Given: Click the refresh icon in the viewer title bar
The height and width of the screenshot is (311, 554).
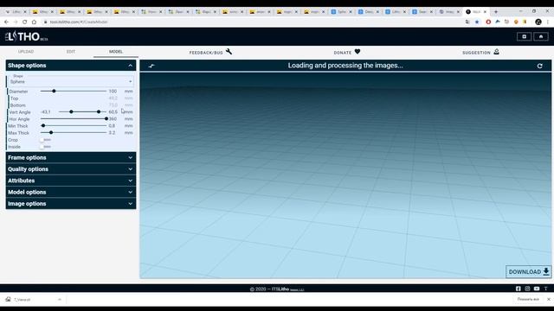Looking at the screenshot, I should pyautogui.click(x=539, y=66).
